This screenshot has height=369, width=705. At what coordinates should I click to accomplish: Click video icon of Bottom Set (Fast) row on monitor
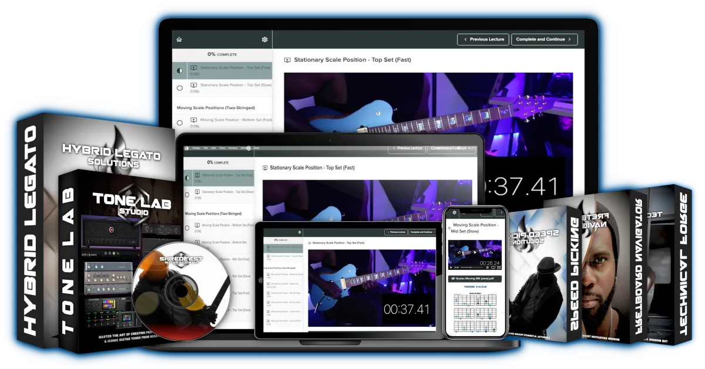tap(194, 120)
